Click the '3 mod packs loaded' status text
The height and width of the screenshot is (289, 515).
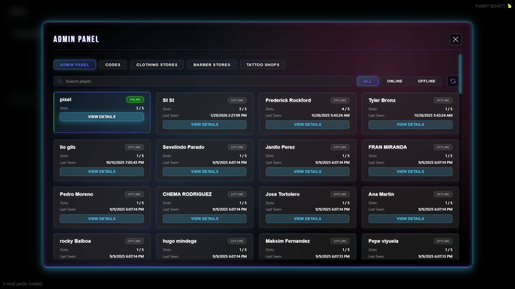(x=22, y=284)
